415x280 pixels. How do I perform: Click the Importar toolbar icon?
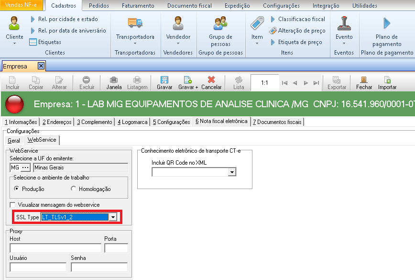click(x=387, y=80)
